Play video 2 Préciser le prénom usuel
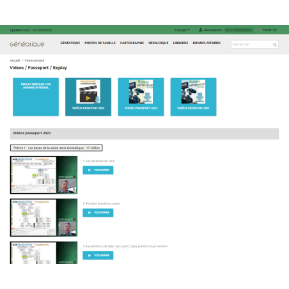The image size is (289, 289). click(x=98, y=213)
